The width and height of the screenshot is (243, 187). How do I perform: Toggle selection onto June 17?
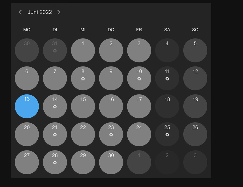tap(139, 106)
